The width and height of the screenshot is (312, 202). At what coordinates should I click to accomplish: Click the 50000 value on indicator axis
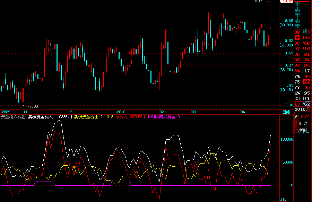(x=288, y=163)
